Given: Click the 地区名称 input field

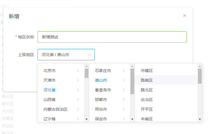Looking at the screenshot, I should pos(112,37).
